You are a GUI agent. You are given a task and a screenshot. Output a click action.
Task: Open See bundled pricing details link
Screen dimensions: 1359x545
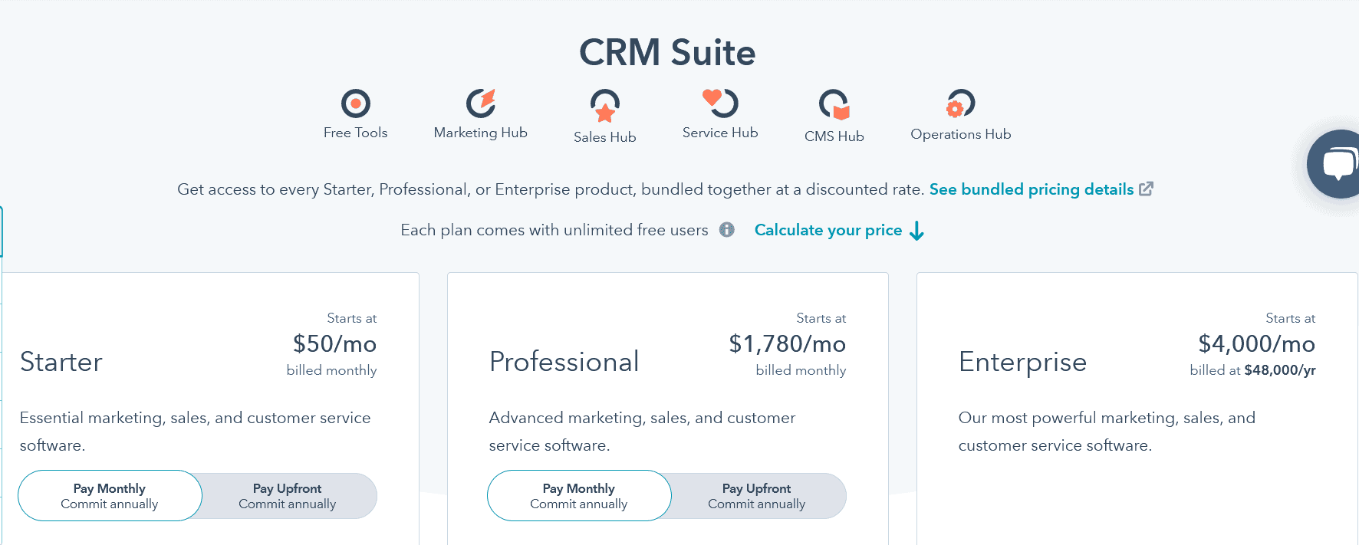[1032, 189]
